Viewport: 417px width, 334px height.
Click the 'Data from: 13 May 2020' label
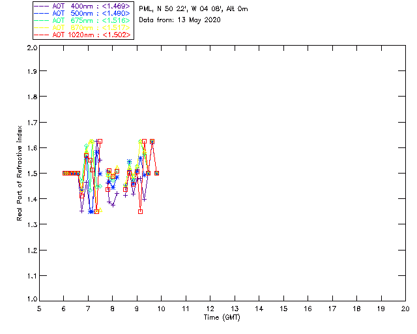point(180,20)
